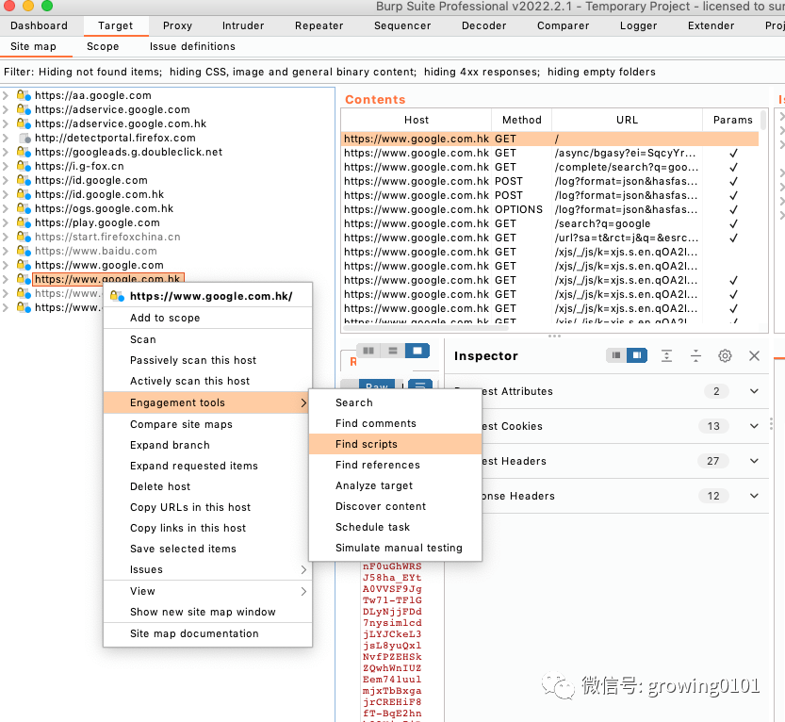Select the /complete/search?q=goo... row
The width and height of the screenshot is (785, 722).
(549, 167)
